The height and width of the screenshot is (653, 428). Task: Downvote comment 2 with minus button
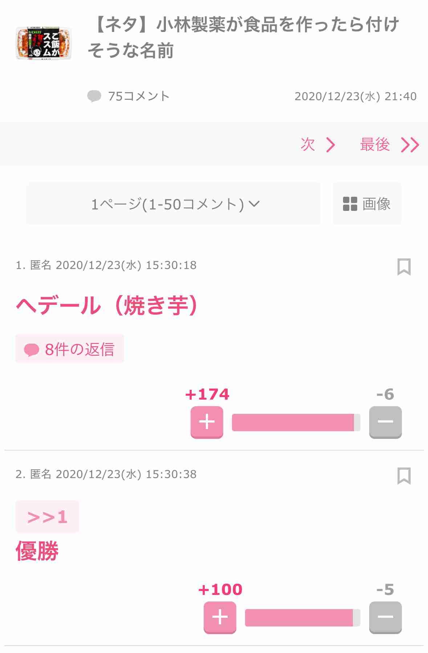point(385,617)
